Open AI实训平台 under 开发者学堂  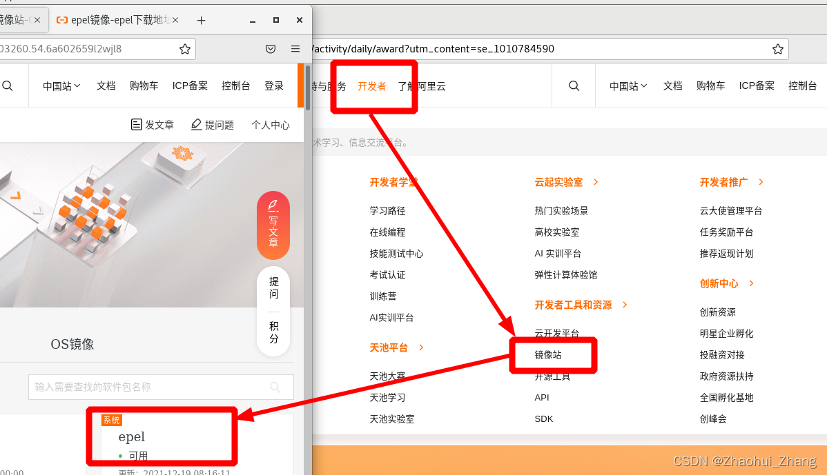pos(391,318)
